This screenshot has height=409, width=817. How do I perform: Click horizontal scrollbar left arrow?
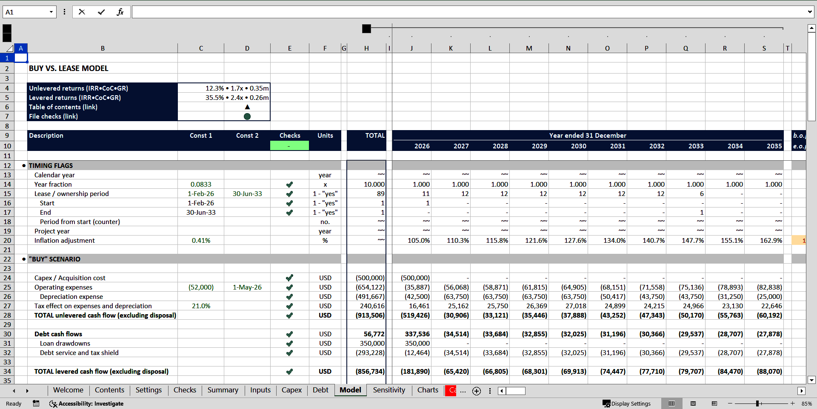(502, 391)
